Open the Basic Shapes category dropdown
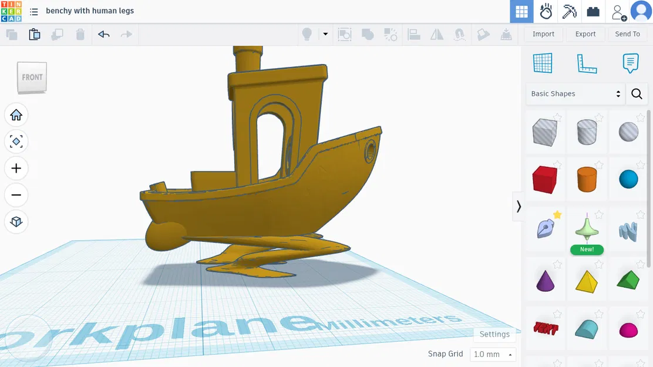The image size is (653, 367). pos(575,93)
